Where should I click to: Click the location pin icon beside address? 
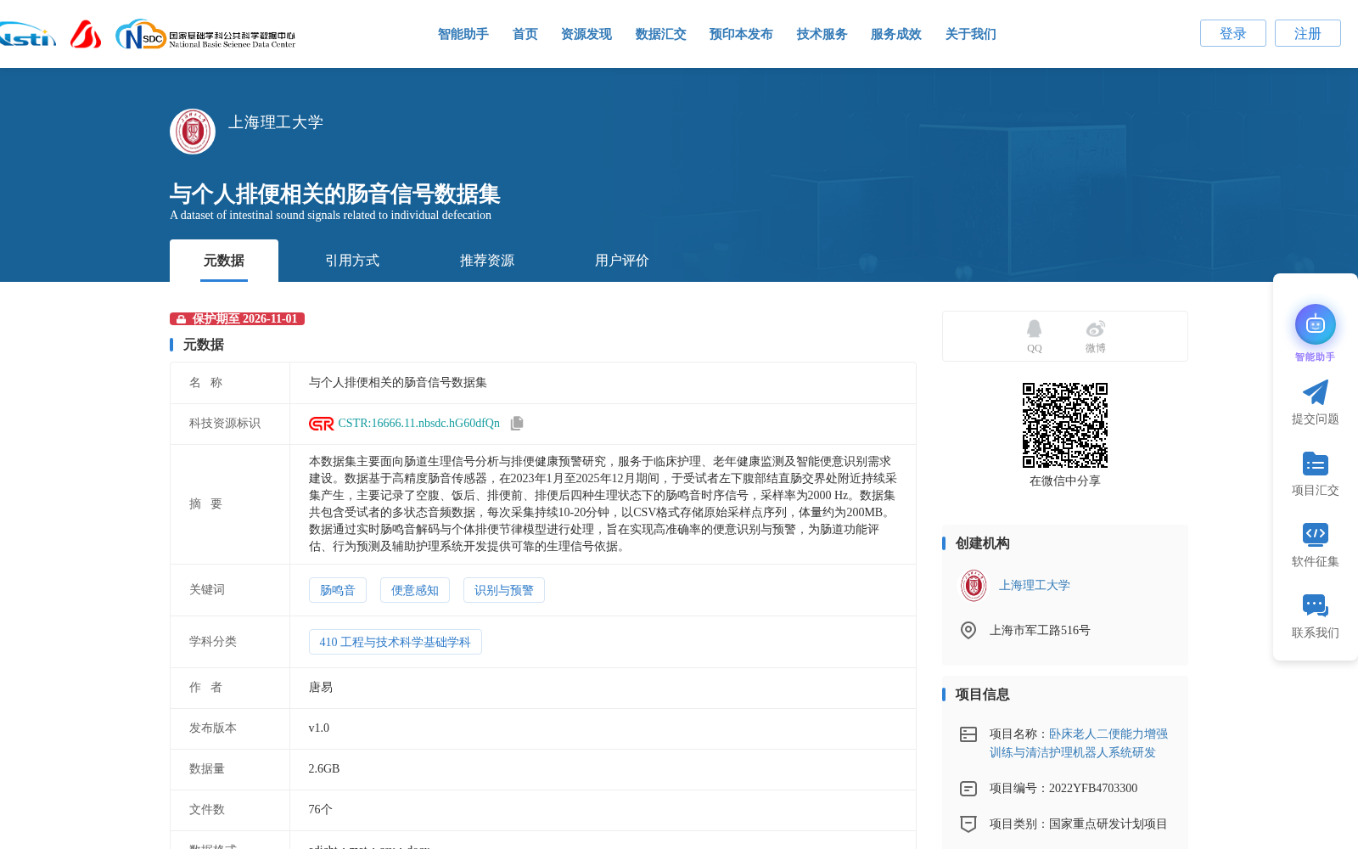pos(968,630)
